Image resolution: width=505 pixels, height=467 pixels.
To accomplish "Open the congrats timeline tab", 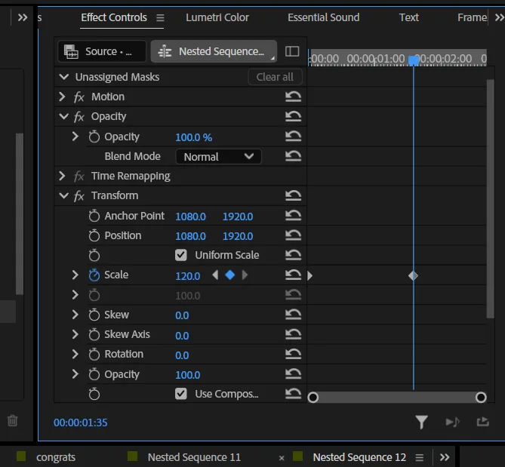I will (56, 457).
